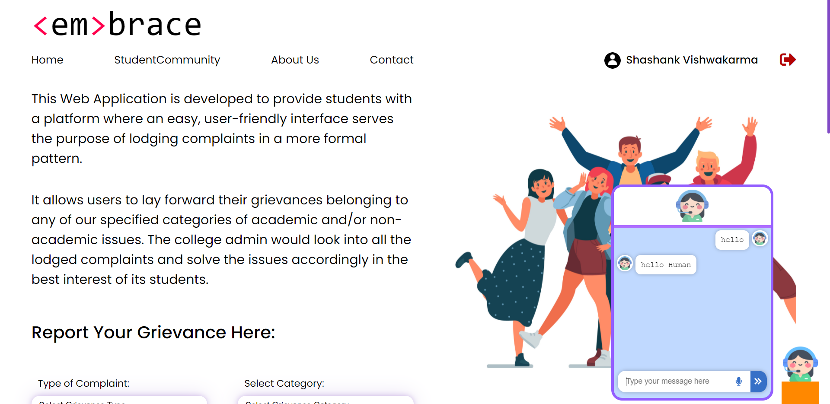Click the 'hello Human' chat bubble
Viewport: 830px width, 404px height.
pos(666,264)
